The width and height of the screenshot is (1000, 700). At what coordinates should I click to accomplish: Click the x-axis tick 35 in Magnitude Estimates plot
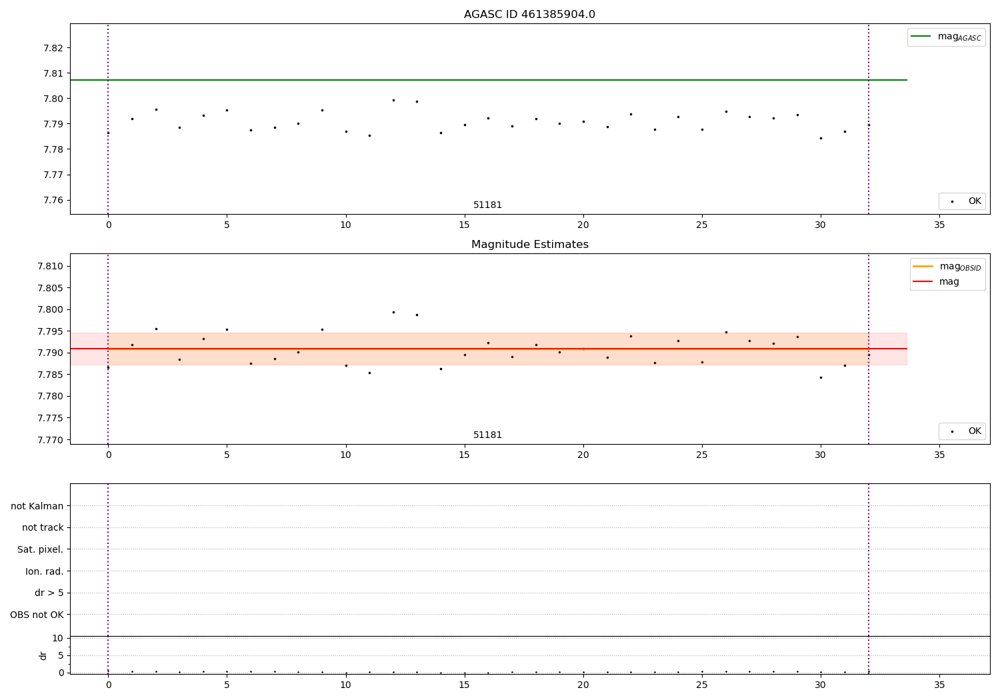coord(939,455)
